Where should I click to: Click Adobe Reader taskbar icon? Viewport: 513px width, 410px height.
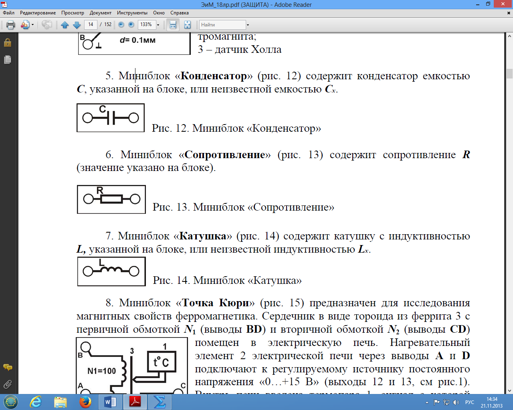[x=135, y=402]
